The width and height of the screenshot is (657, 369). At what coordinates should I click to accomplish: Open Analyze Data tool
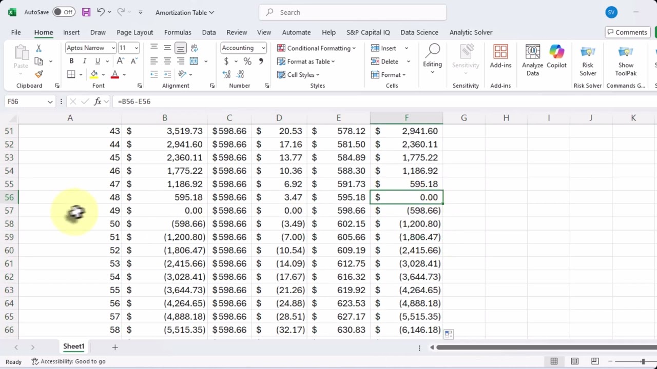(532, 60)
